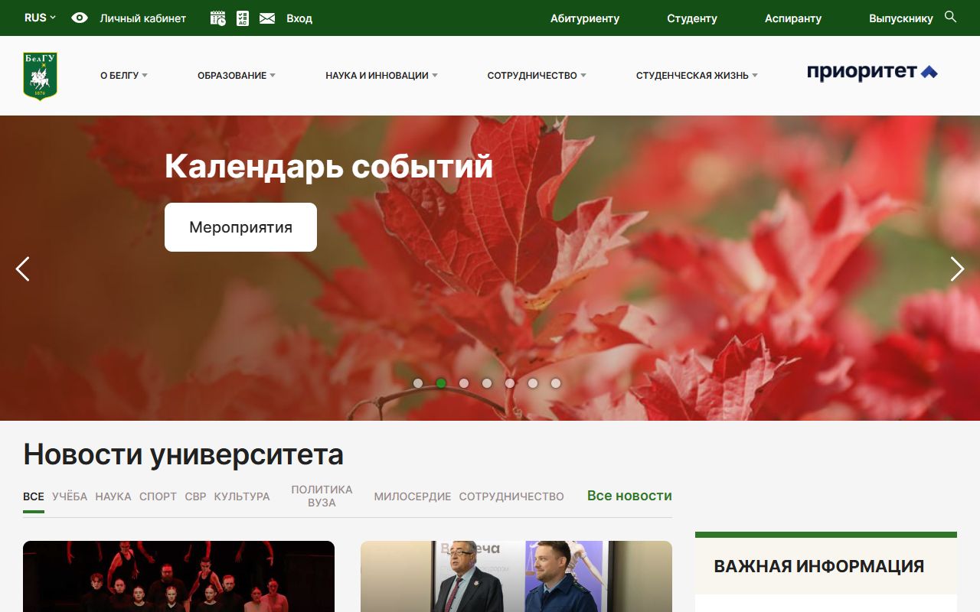Switch to the НАУКА news tab
The height and width of the screenshot is (612, 980).
113,496
